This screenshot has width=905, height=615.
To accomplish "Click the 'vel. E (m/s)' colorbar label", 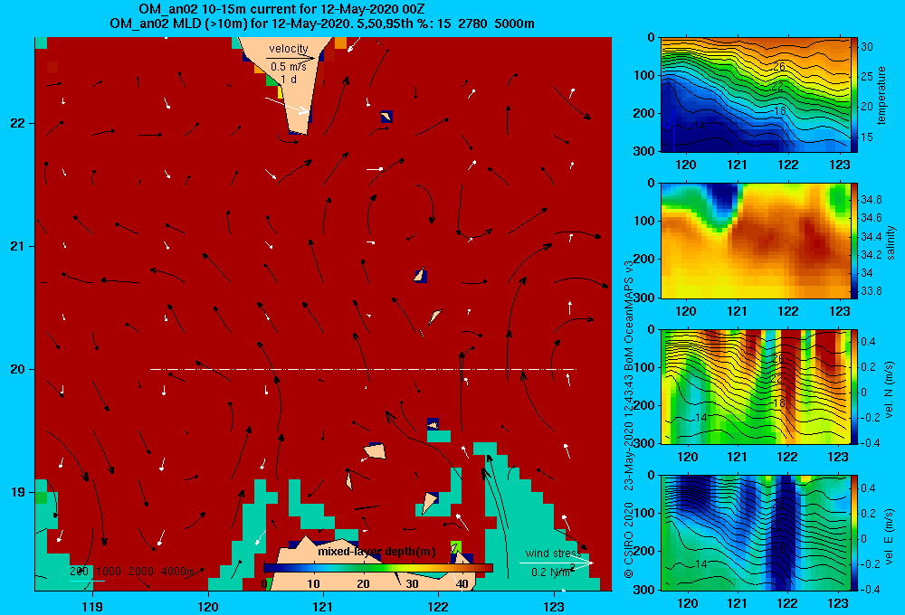I will click(x=889, y=535).
